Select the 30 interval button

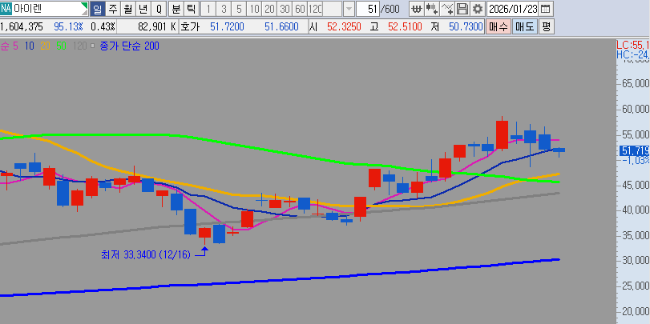285,8
